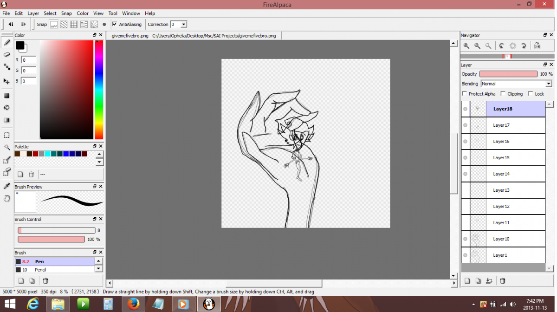Select the Move tool
This screenshot has width=557, height=312.
[7, 81]
